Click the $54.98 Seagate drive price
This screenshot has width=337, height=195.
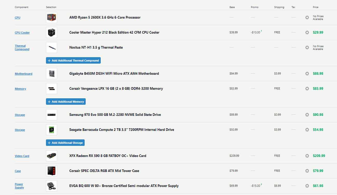pos(318,130)
